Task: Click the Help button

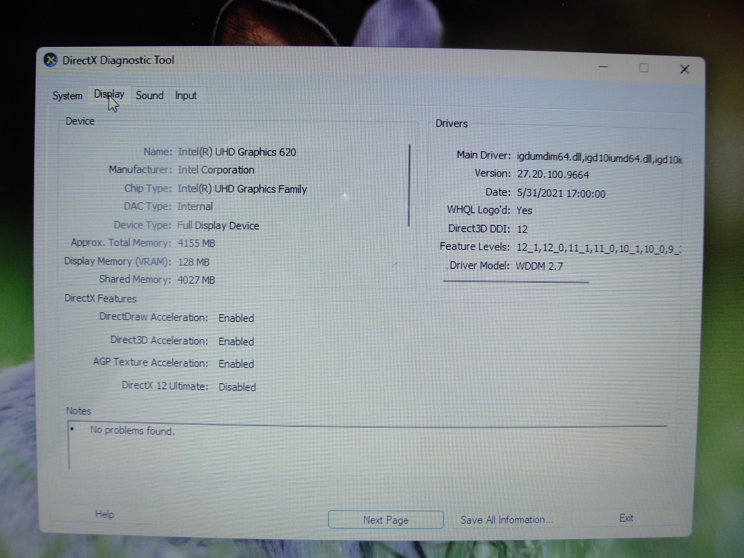Action: point(104,514)
